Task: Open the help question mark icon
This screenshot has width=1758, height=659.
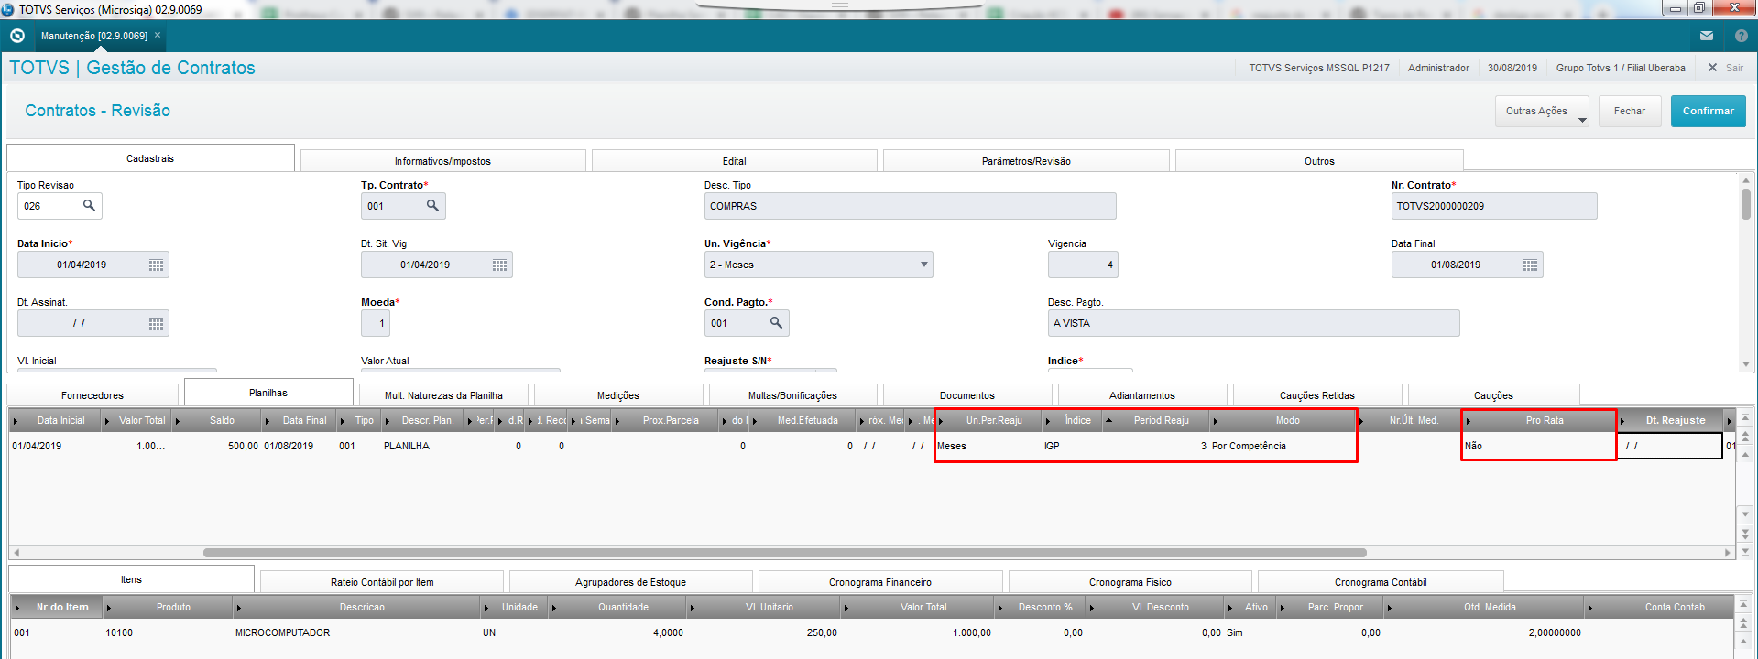Action: click(1742, 36)
